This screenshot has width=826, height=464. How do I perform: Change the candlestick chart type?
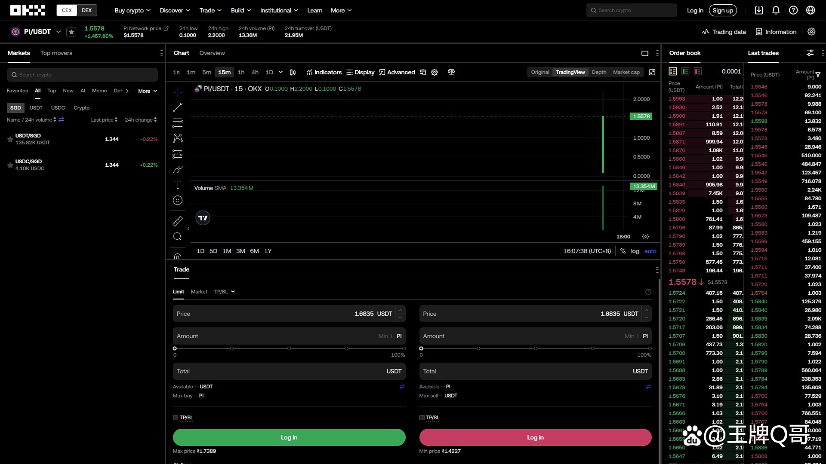click(x=293, y=72)
